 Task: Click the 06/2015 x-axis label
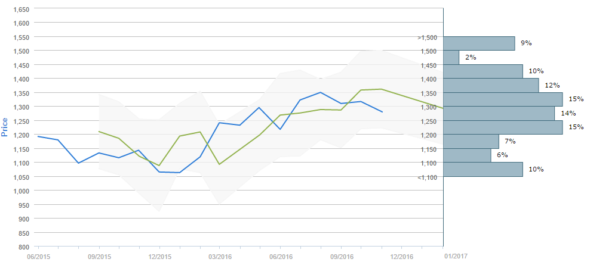pyautogui.click(x=38, y=256)
